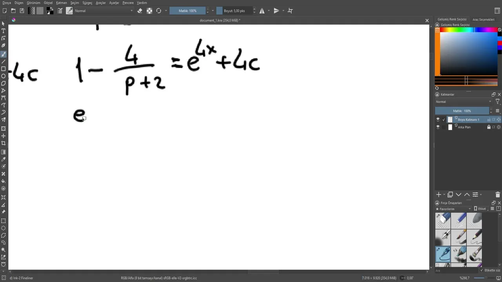Open the wrap-around mode icon
Screen dimensions: 502x282
click(x=290, y=11)
